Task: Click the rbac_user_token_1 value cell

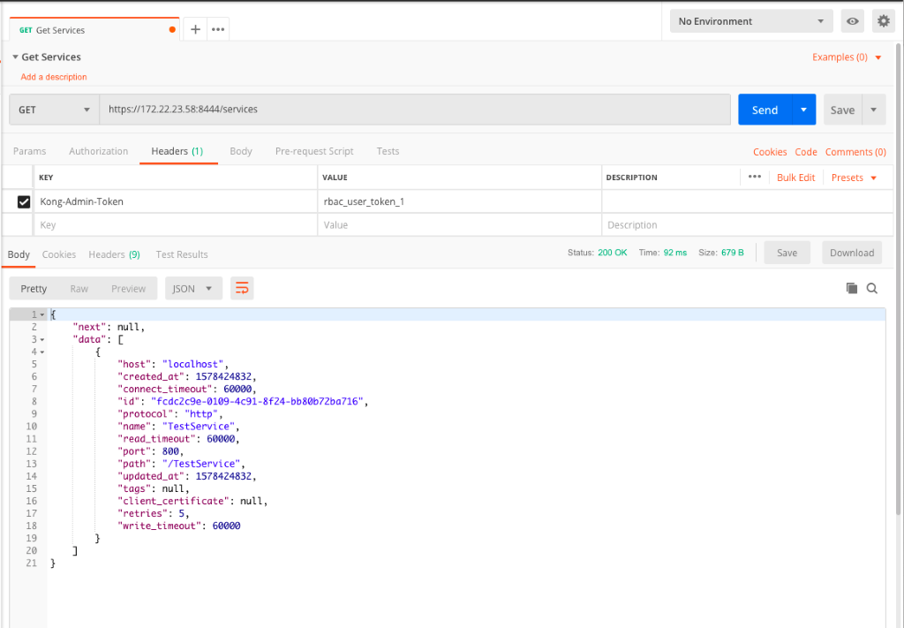Action: click(x=459, y=202)
